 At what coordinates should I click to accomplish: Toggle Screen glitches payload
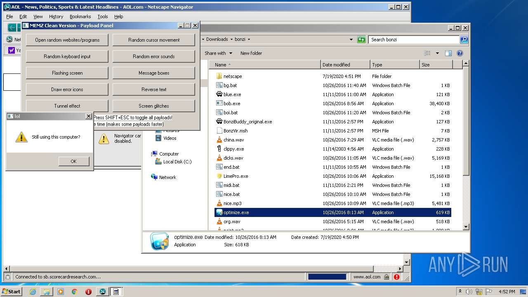(154, 106)
